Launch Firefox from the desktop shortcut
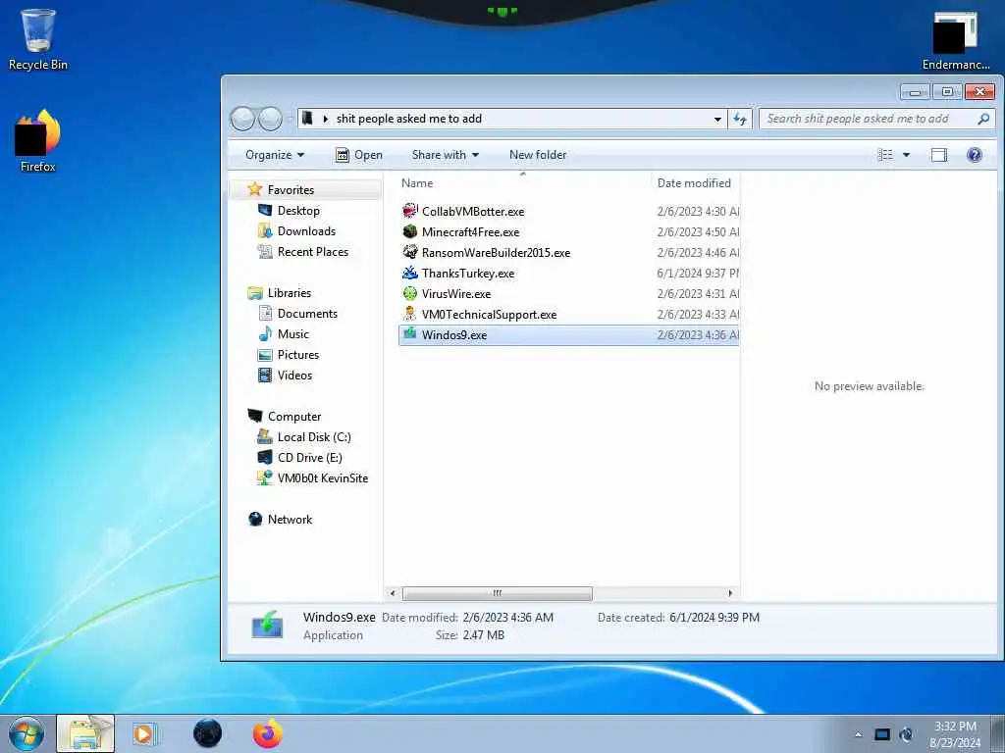The height and width of the screenshot is (753, 1005). click(x=38, y=141)
